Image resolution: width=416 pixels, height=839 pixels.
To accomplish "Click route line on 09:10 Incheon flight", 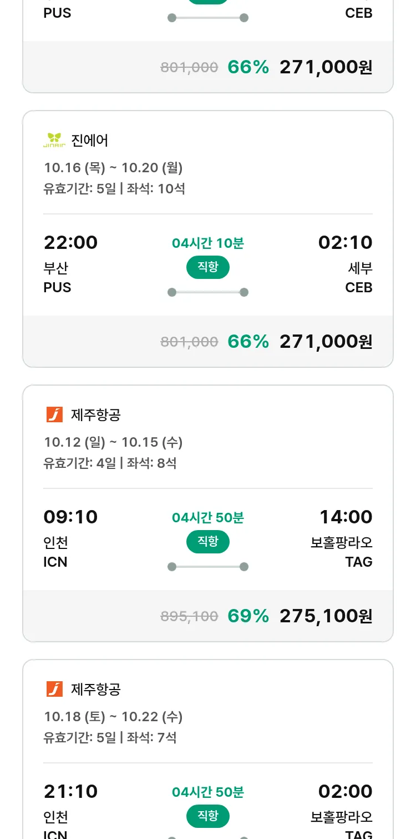I will tap(208, 567).
